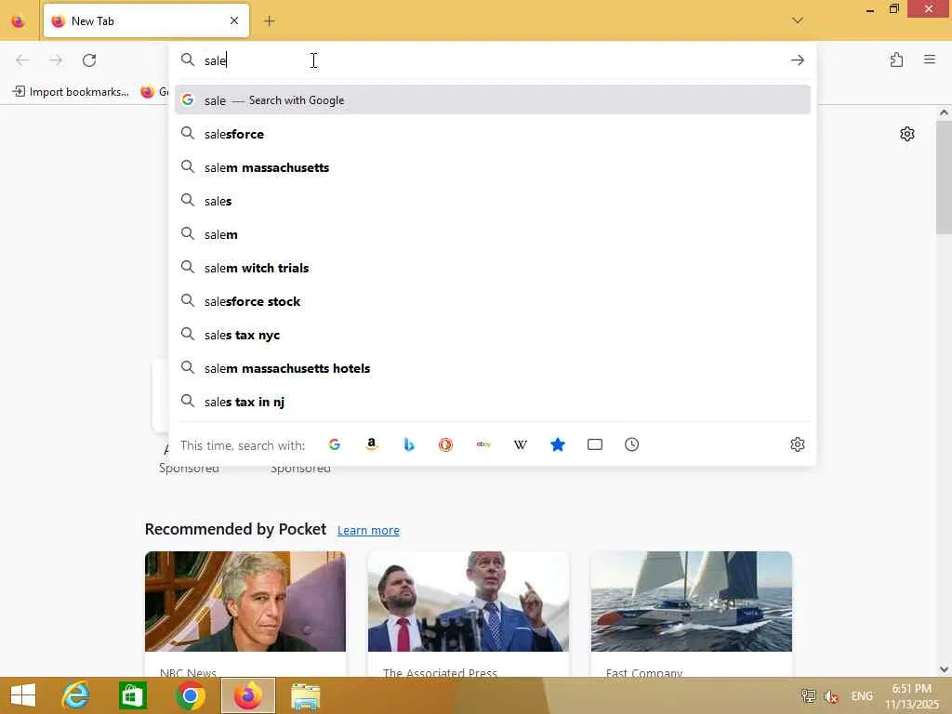952x714 pixels.
Task: Pick the sales tax in nj suggestion
Action: (x=493, y=402)
